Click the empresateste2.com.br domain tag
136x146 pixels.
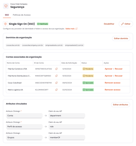pyautogui.click(x=74, y=45)
